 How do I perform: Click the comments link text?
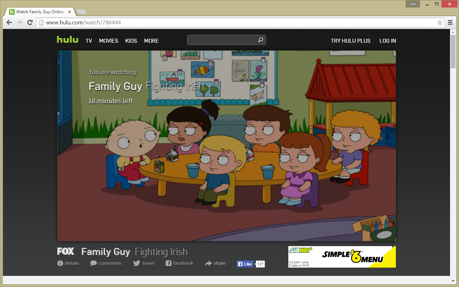110,263
